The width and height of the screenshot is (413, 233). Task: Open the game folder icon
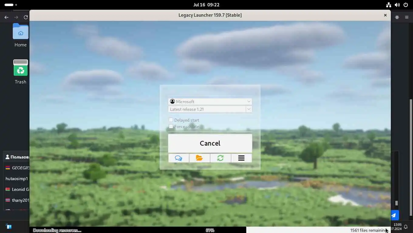click(200, 158)
